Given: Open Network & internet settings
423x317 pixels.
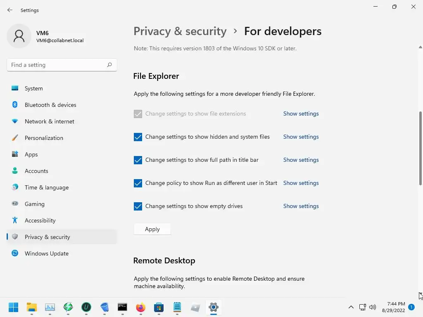Looking at the screenshot, I should click(x=50, y=121).
